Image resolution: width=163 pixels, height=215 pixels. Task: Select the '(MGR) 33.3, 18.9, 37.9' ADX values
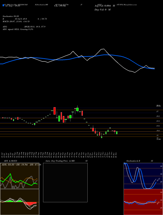coord(35,27)
